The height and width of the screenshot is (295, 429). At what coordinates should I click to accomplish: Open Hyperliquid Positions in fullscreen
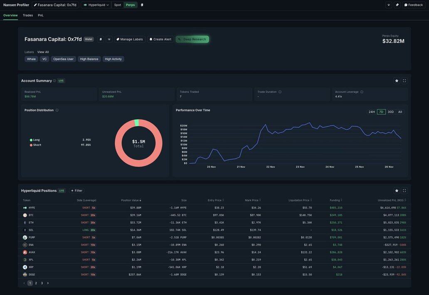click(x=404, y=191)
